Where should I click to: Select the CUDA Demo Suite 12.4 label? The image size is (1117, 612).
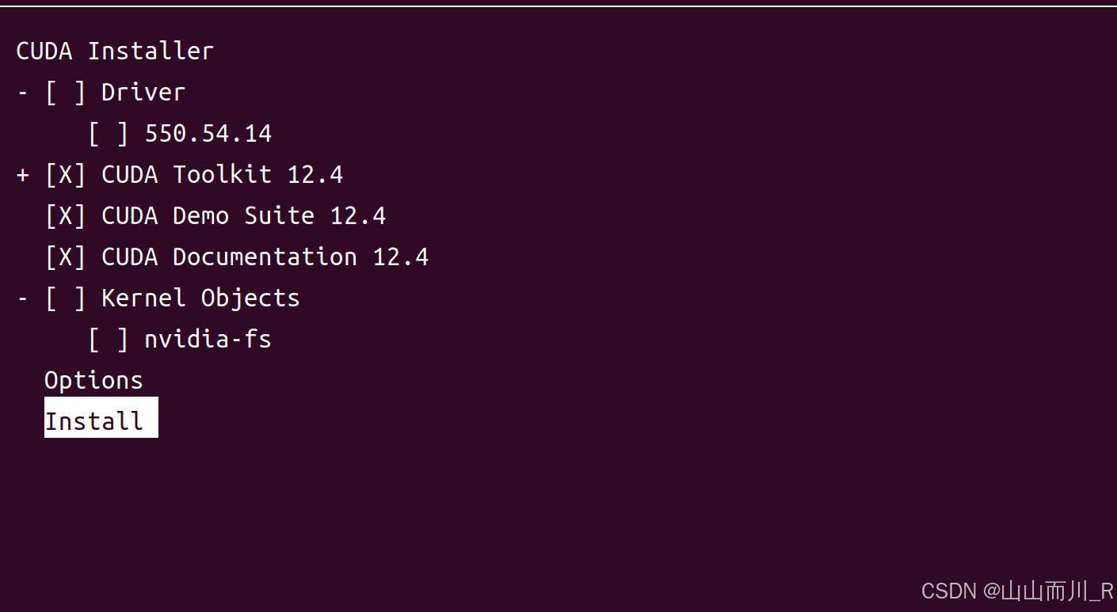pos(244,216)
